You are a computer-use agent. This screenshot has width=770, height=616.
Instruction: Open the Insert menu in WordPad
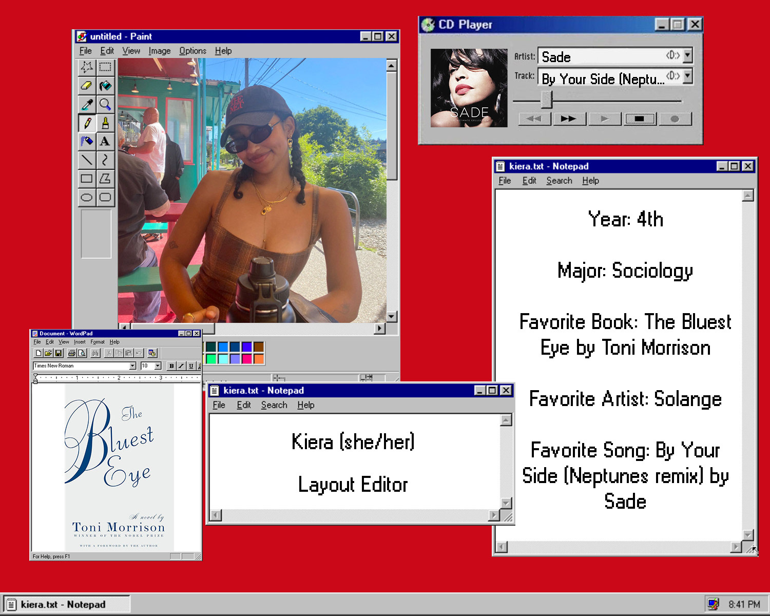[x=80, y=342]
